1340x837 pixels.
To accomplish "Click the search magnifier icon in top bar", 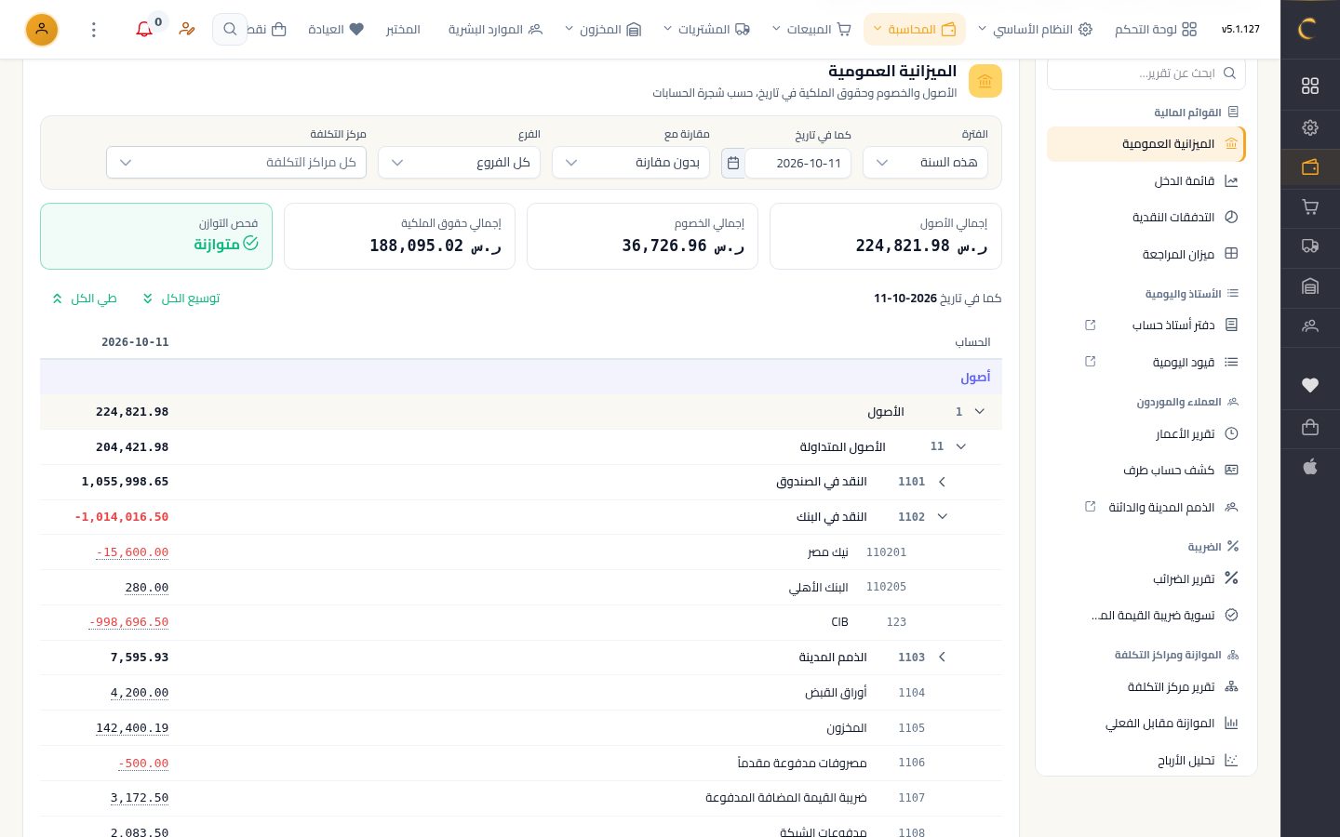I will (x=230, y=30).
